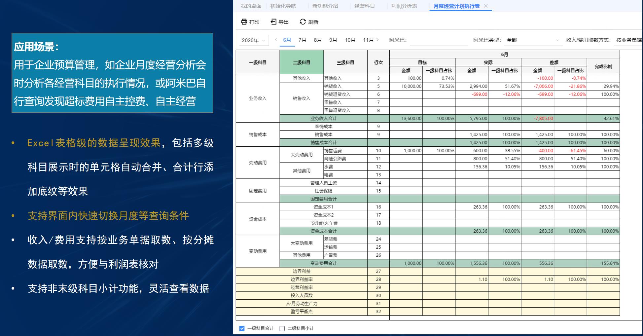Click the 销货退货收入 row label
This screenshot has height=336, width=643.
[x=345, y=94]
